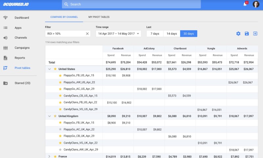
Task: Open Pivot tables section
Action: 22,68
